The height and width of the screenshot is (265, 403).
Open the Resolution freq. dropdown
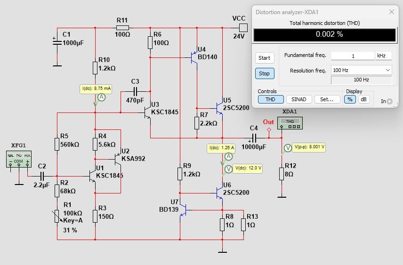click(x=362, y=70)
